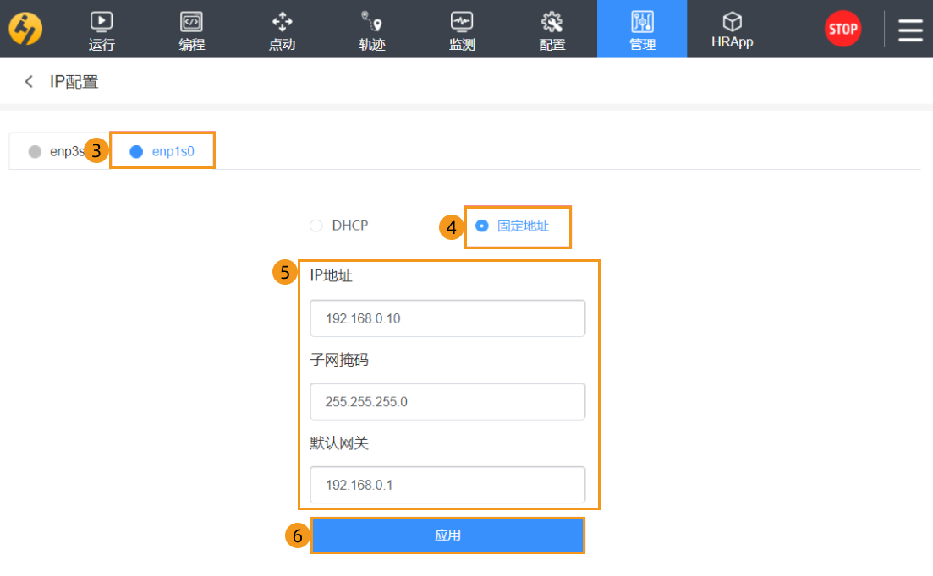Open the 配置 (Configuration) gear icon
The image size is (933, 576).
552,22
